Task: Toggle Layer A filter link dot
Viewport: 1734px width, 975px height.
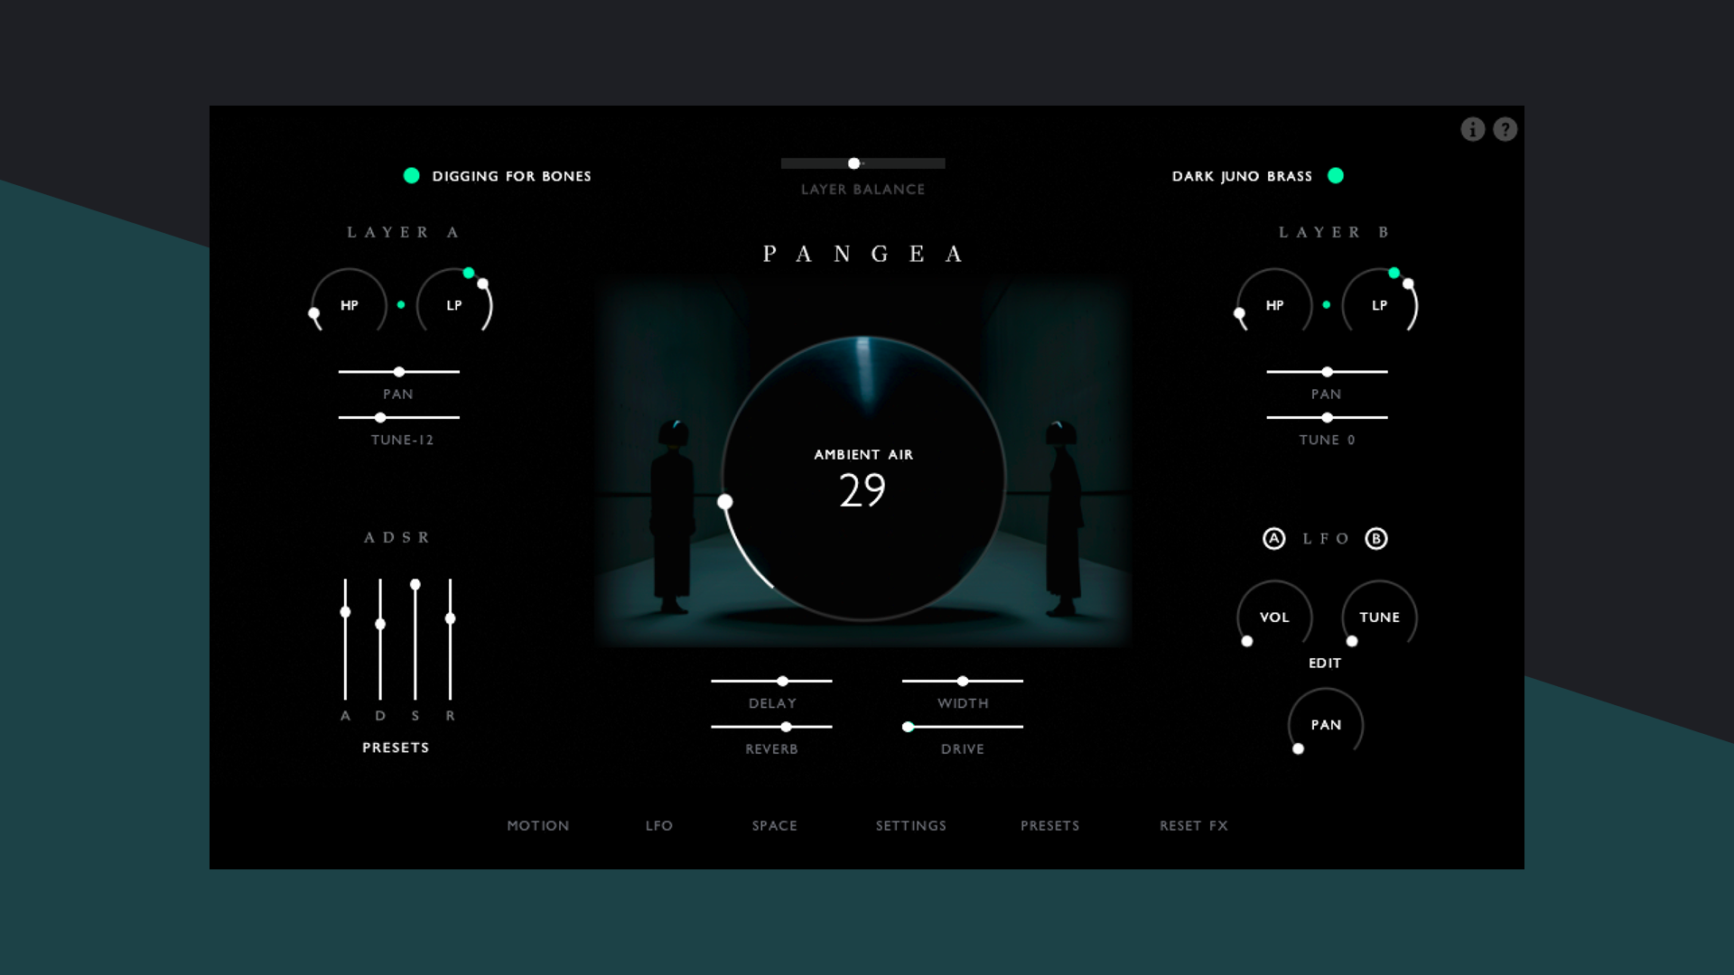Action: [x=401, y=305]
